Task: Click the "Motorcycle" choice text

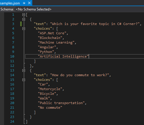Action: [x=50, y=89]
